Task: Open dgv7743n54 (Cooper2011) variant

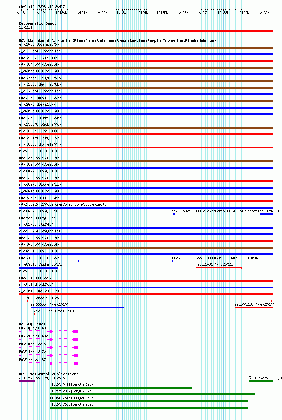Action: tap(41, 91)
